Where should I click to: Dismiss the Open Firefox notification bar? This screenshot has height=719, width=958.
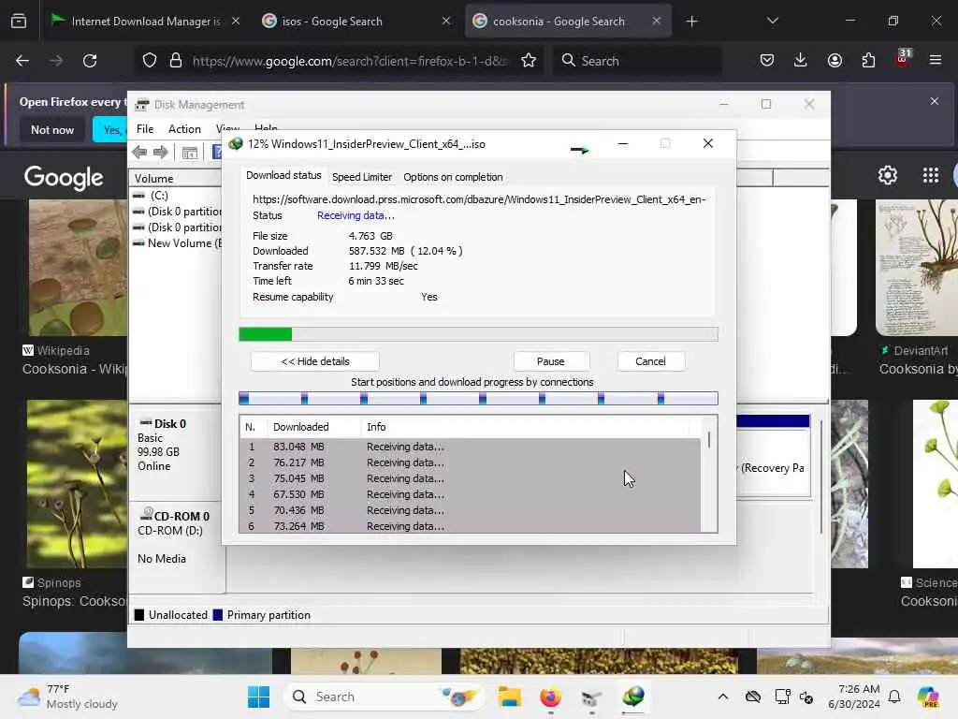pos(935,101)
